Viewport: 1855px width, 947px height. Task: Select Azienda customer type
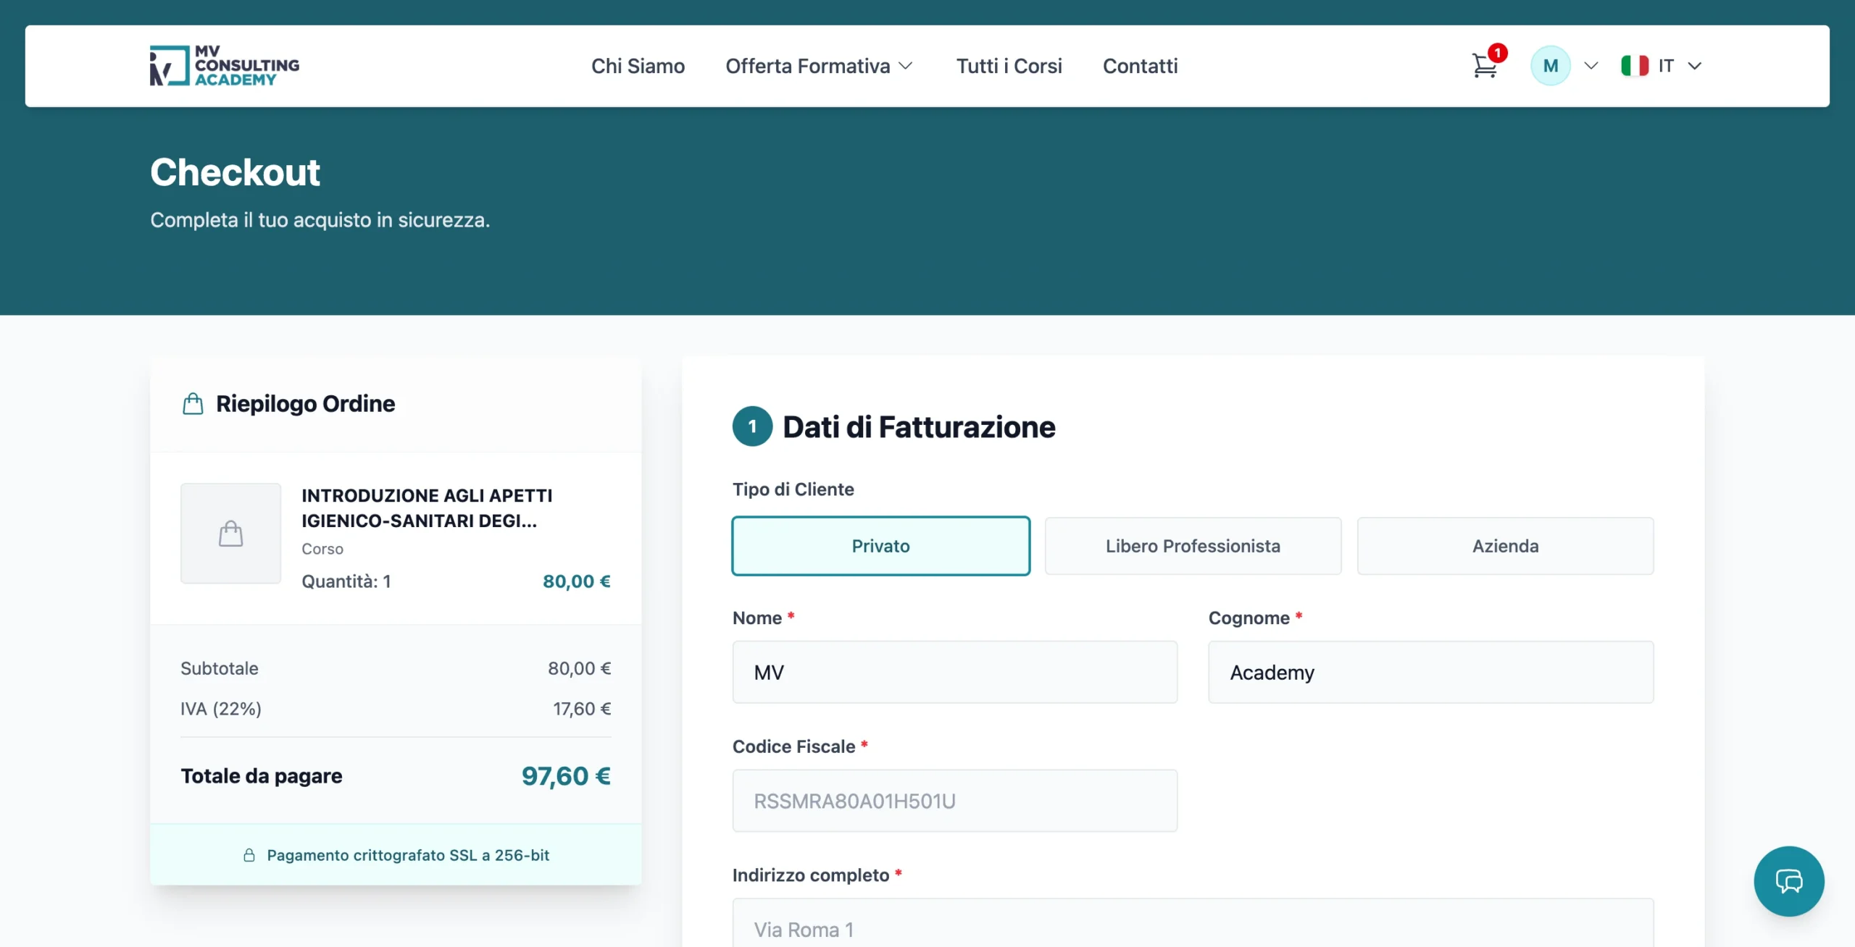click(1505, 546)
